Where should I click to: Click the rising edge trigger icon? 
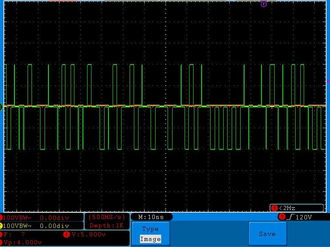click(x=290, y=217)
